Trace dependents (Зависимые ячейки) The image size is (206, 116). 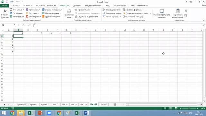(x=112, y=13)
